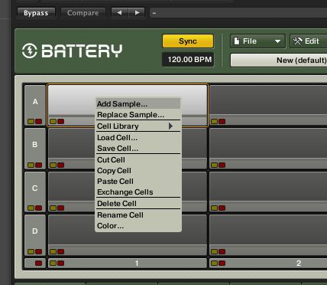
Task: Solo cell C2 with its yellow button
Action: click(x=214, y=208)
